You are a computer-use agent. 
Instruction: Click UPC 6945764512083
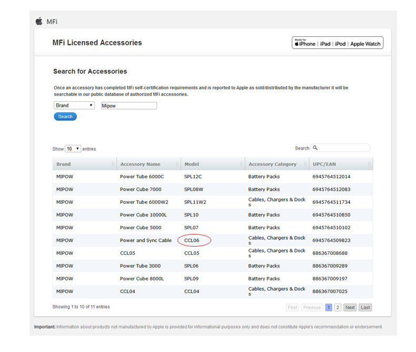pos(331,189)
